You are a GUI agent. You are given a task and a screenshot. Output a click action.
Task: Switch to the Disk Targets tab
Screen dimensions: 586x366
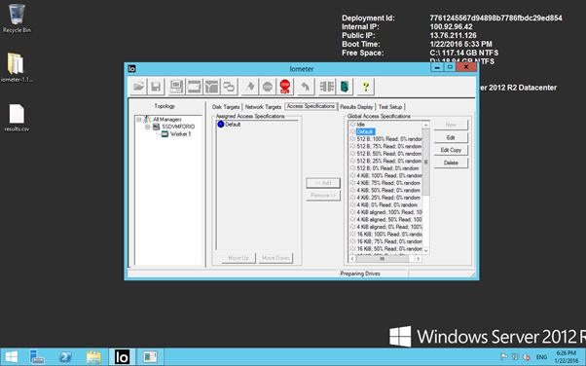click(x=226, y=107)
